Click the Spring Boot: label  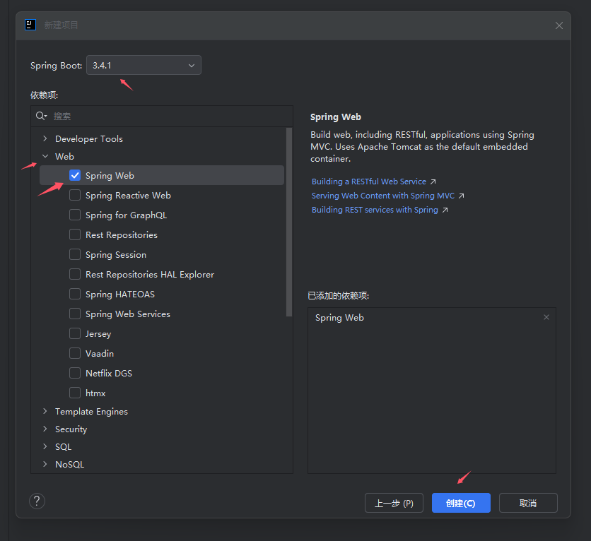56,66
